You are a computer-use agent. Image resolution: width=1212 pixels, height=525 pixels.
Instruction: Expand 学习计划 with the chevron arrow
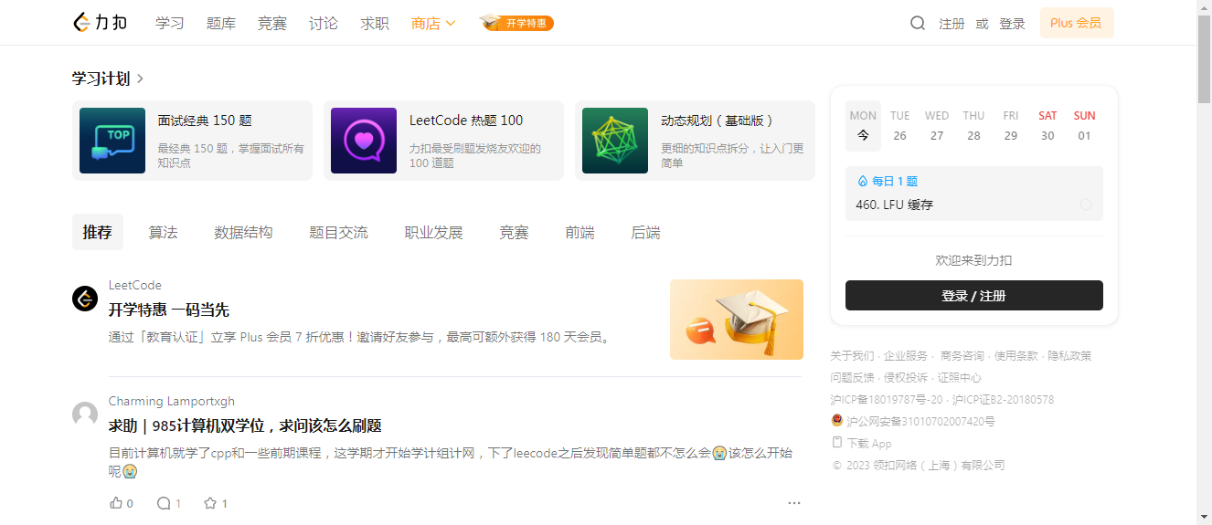[x=140, y=79]
